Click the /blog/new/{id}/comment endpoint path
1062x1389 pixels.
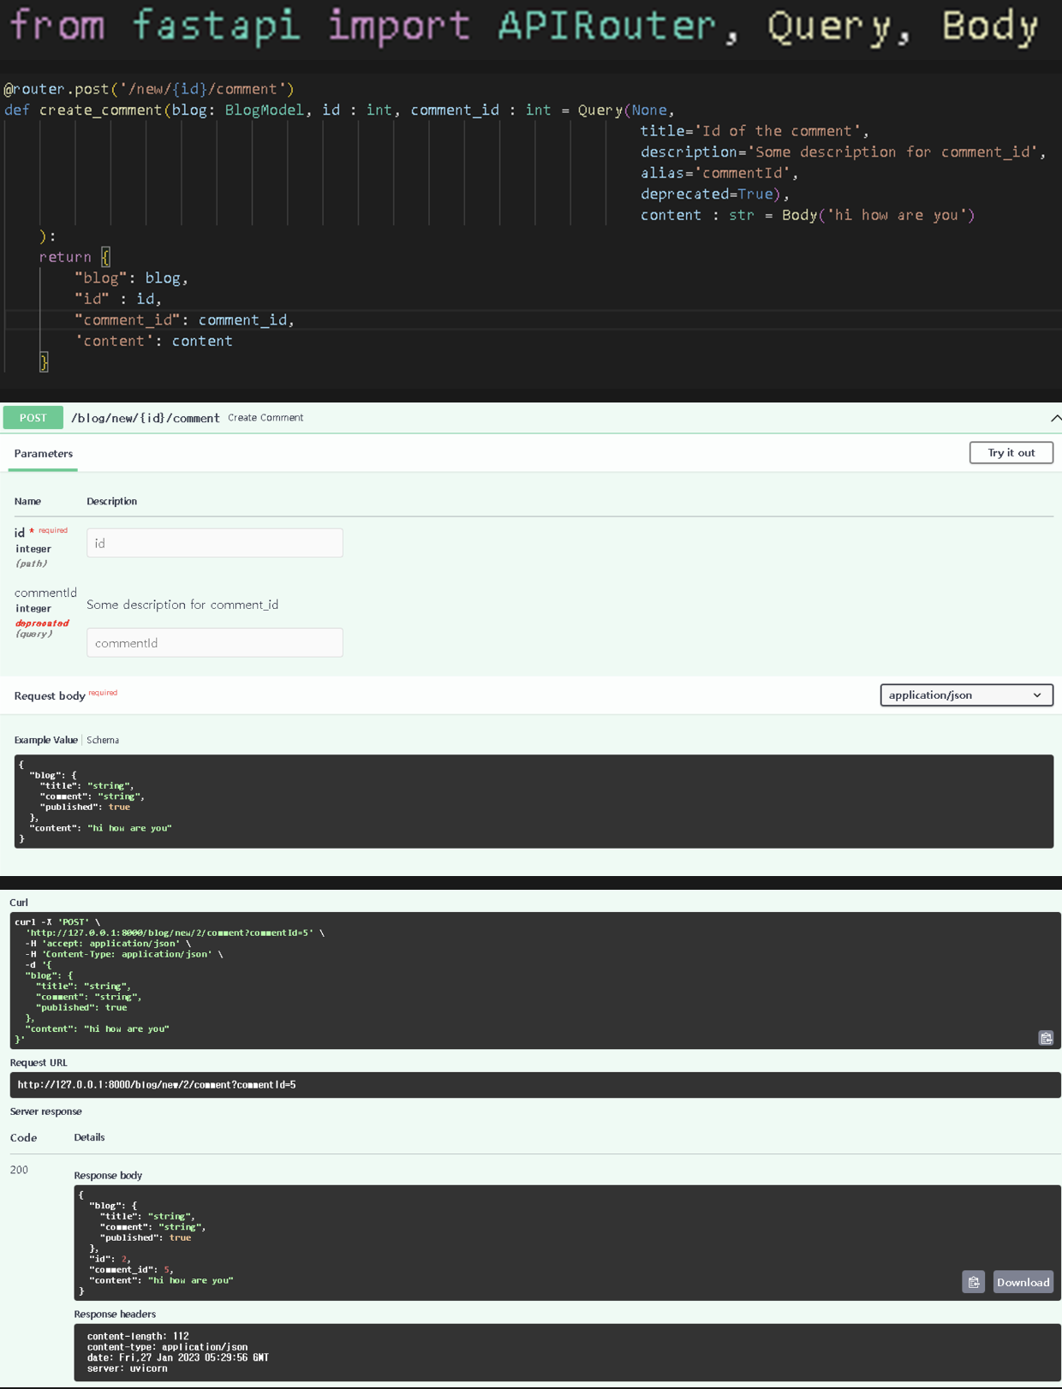pyautogui.click(x=145, y=418)
